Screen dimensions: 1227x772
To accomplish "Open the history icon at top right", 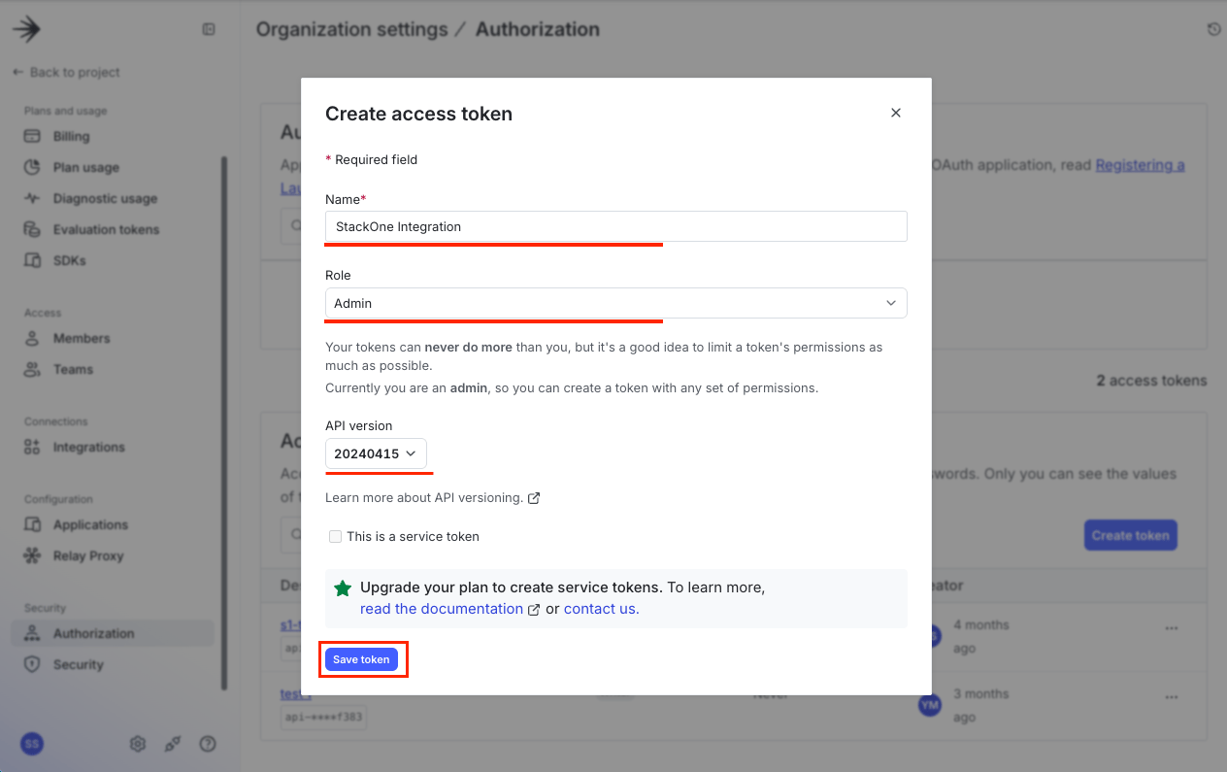I will pyautogui.click(x=1213, y=30).
